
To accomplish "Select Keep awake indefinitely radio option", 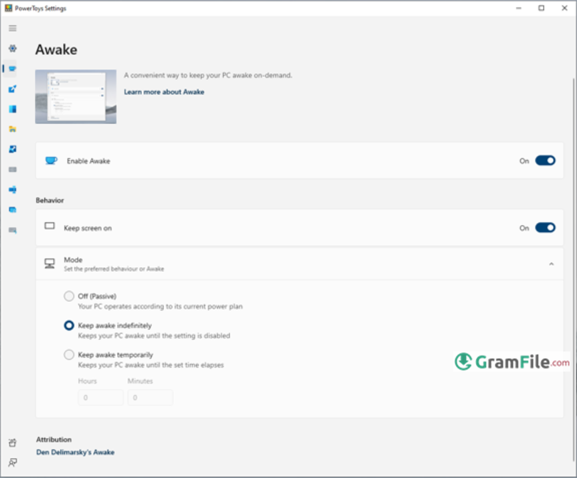I will (69, 325).
